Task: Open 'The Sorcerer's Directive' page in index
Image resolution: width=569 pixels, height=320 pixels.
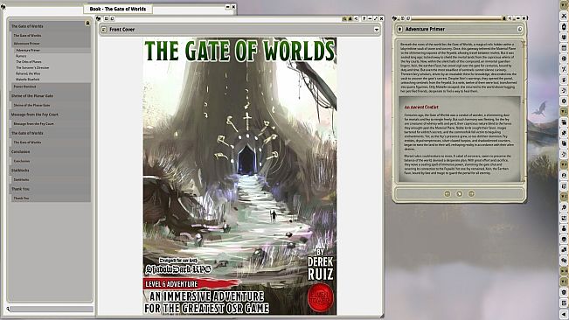Action: [x=32, y=68]
